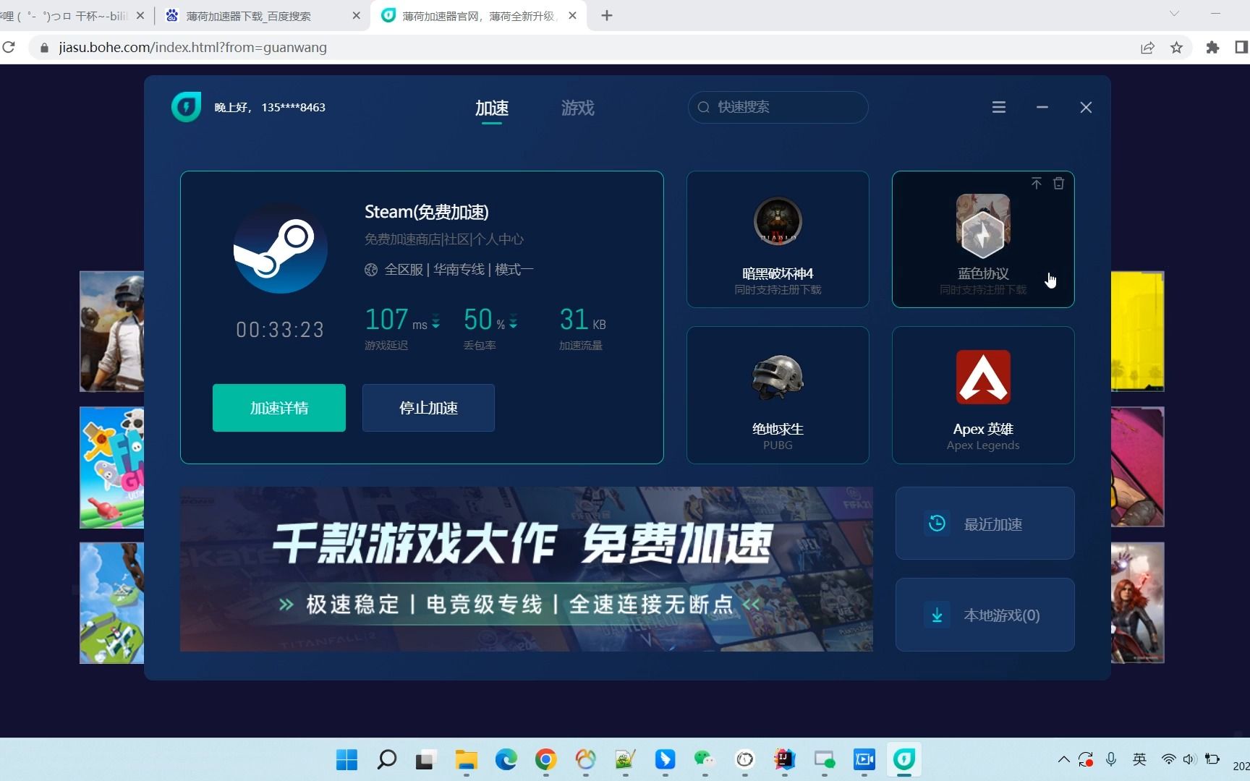Screen dimensions: 1250x781
Task: Show hidden system tray icons
Action: coord(1063,759)
